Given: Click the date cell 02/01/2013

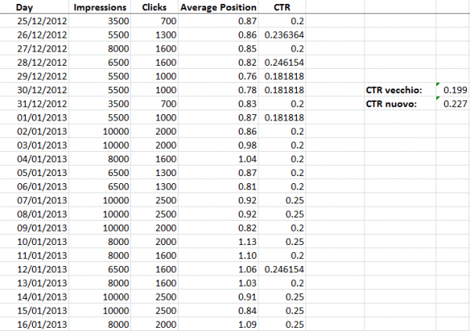Looking at the screenshot, I should pyautogui.click(x=34, y=131).
